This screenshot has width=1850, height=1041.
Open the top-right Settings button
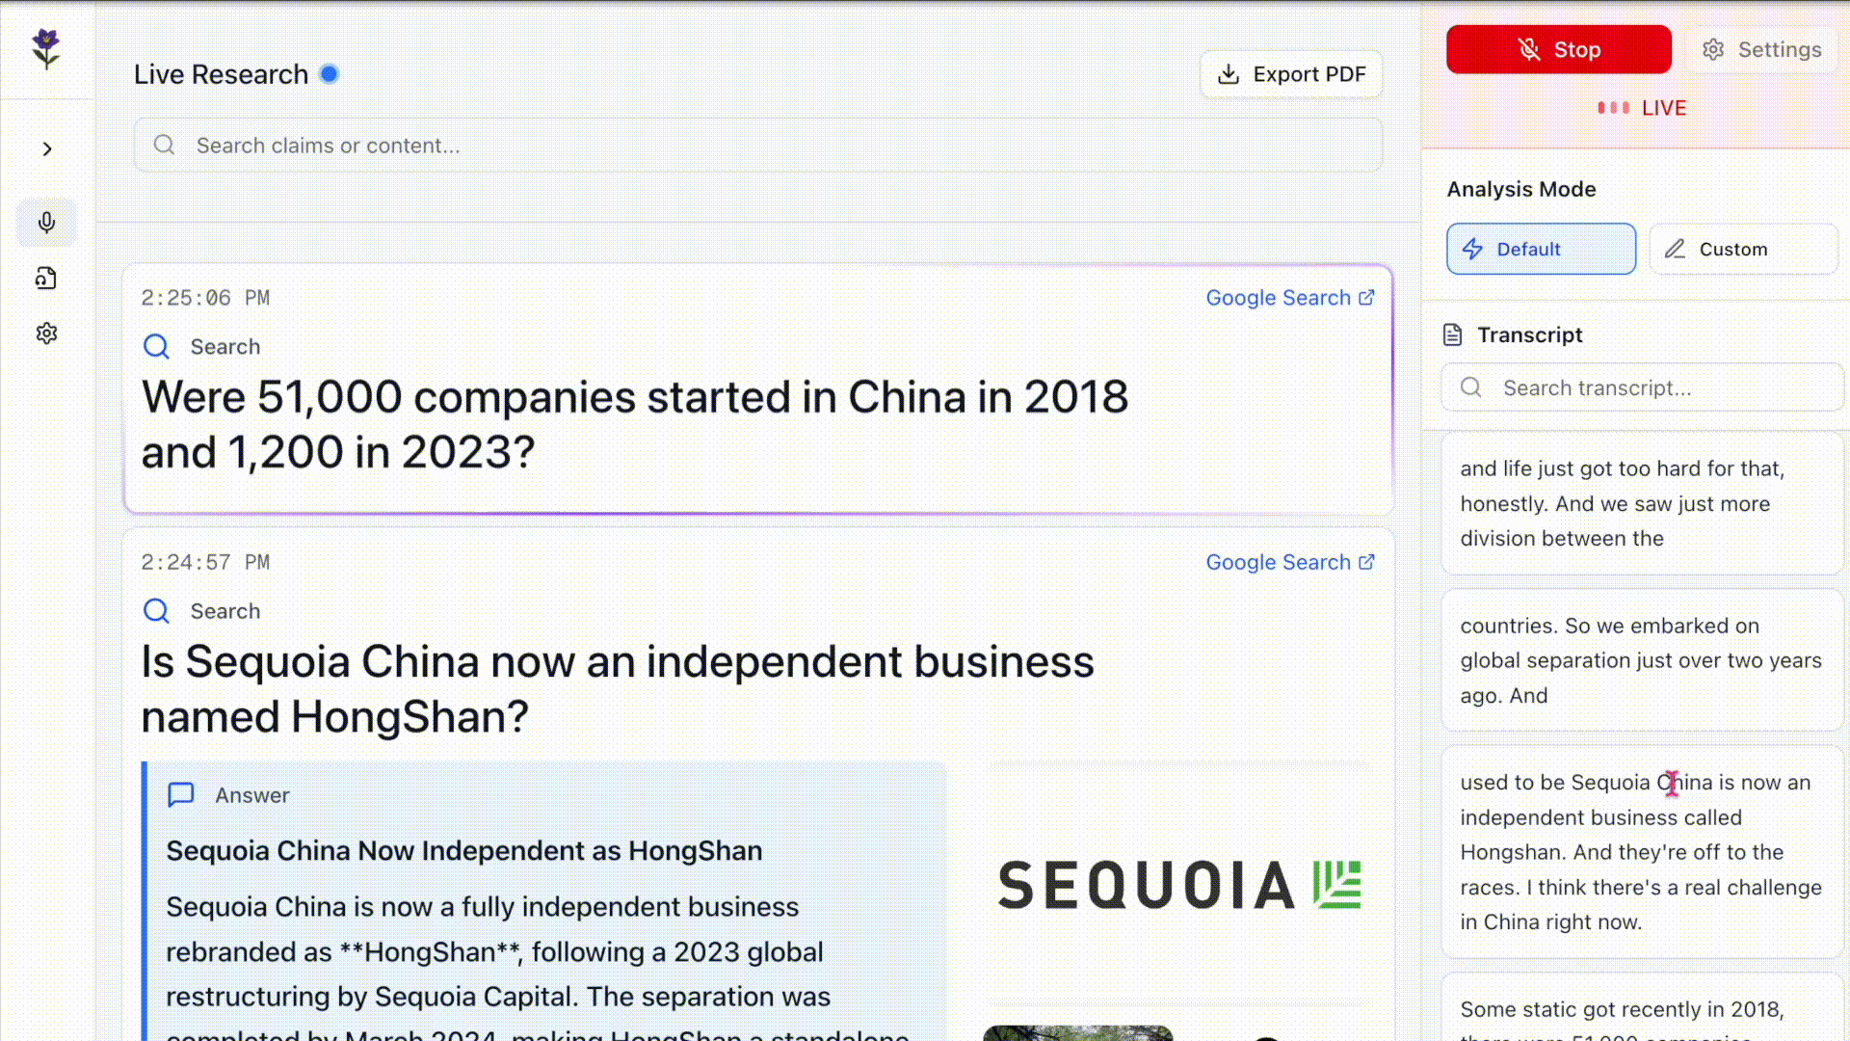click(1761, 49)
